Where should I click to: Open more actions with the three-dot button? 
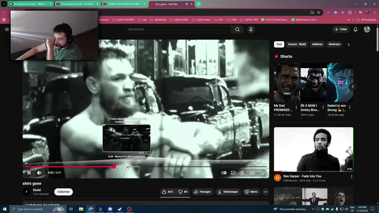pos(266,192)
